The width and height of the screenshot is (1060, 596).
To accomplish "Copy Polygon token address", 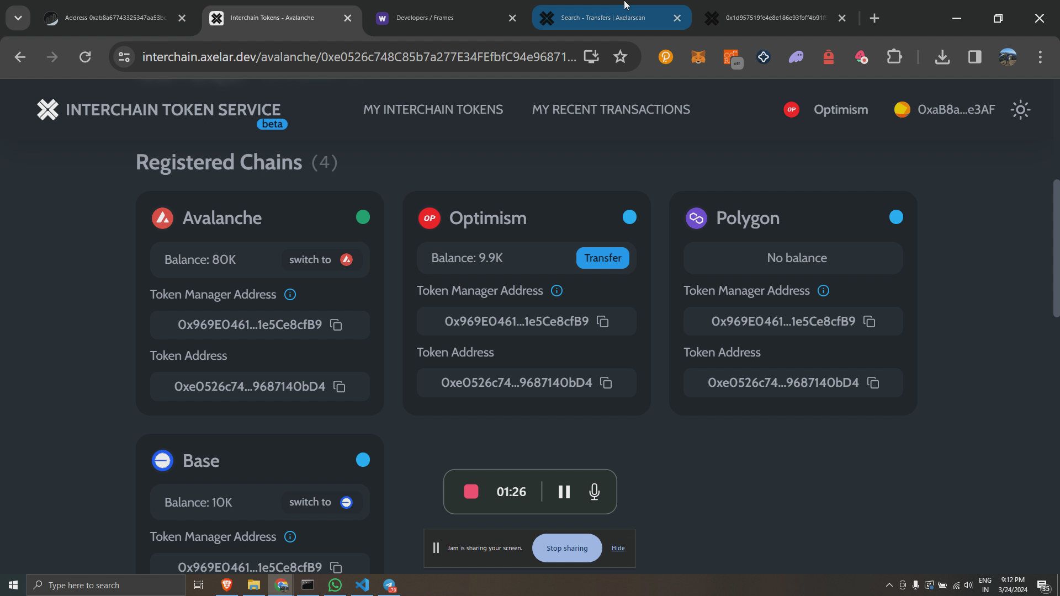I will click(873, 383).
